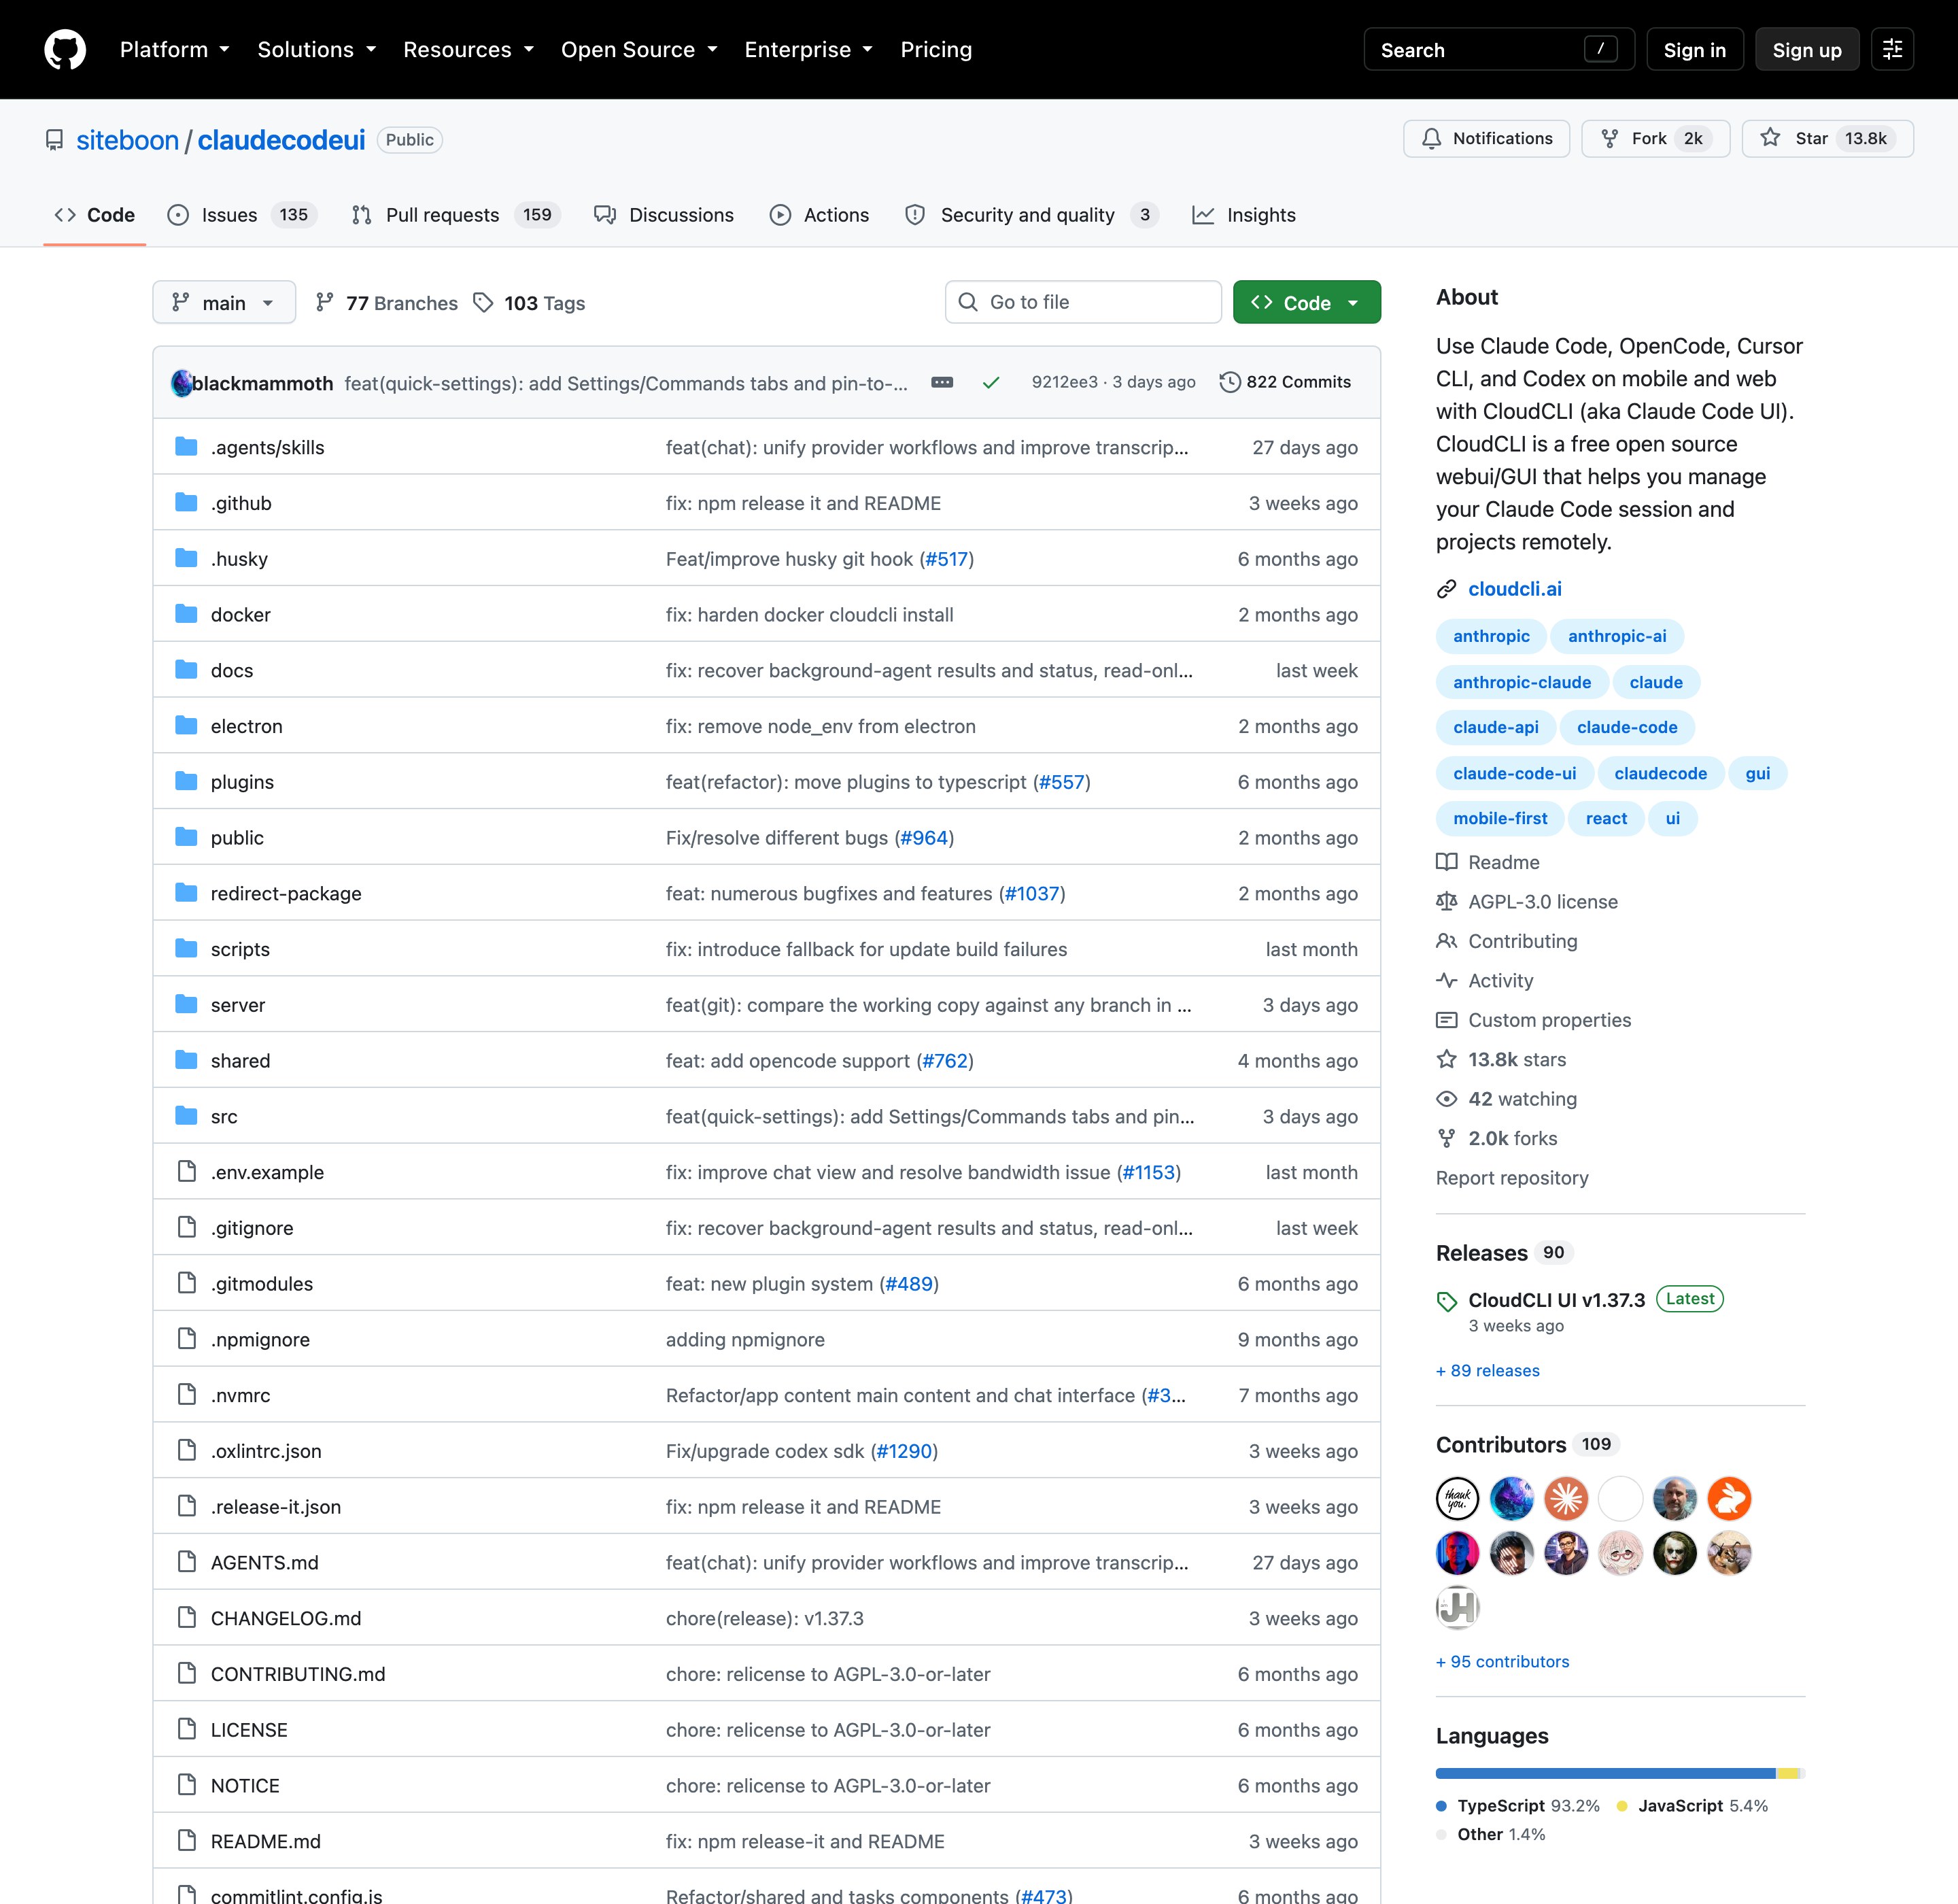
Task: Open the thank you contributor avatar
Action: point(1457,1498)
